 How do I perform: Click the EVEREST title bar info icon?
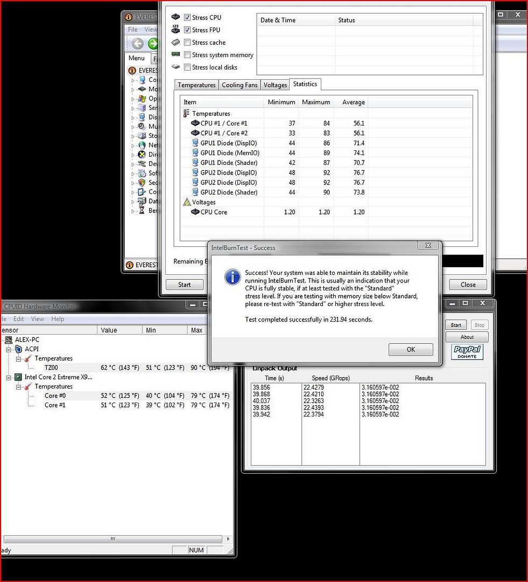(x=129, y=17)
